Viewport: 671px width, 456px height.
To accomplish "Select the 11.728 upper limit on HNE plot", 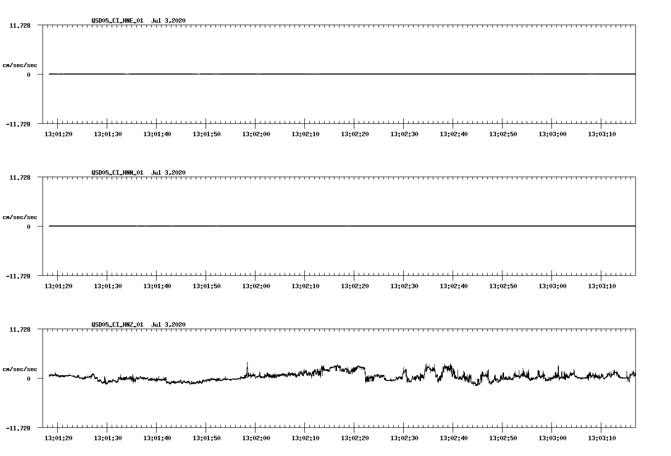I will coord(20,25).
